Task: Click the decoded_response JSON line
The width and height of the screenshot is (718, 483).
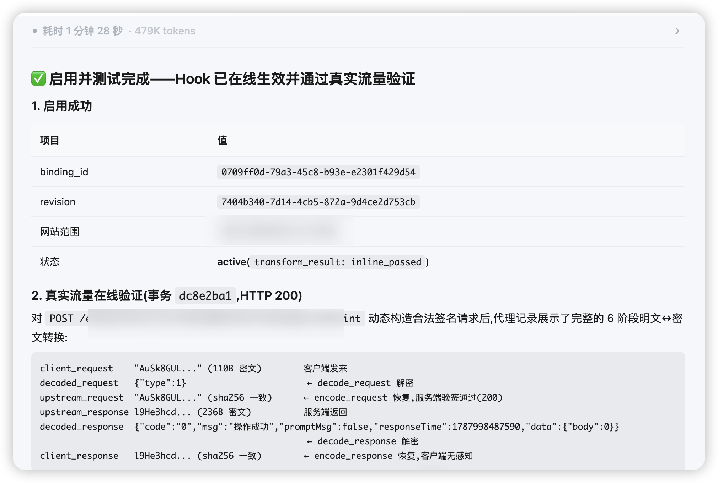Action: coord(329,427)
